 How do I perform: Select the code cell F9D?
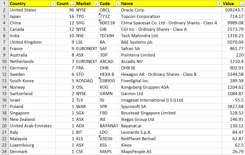tap(109, 113)
